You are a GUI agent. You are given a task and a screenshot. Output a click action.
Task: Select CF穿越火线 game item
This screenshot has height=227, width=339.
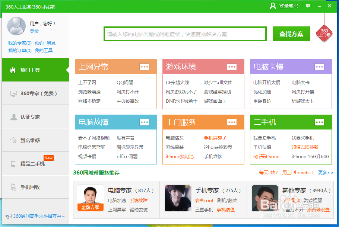177,83
